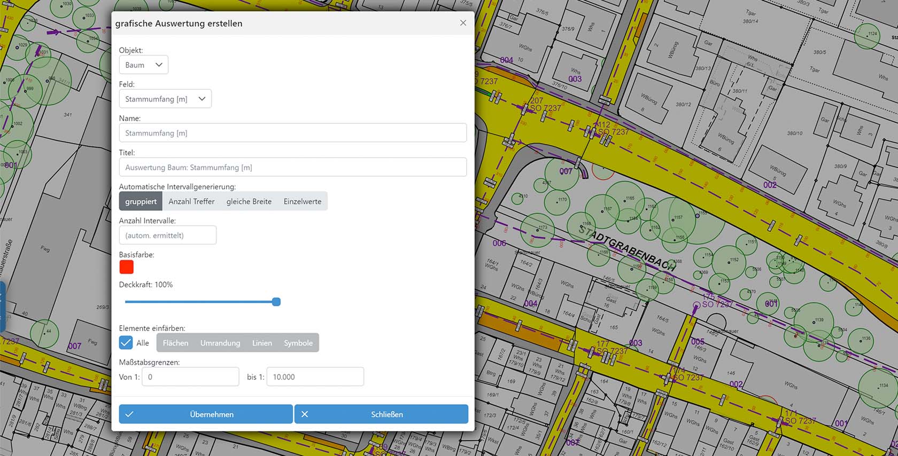Uncheck the Alle checkbox
898x456 pixels.
[x=126, y=343]
